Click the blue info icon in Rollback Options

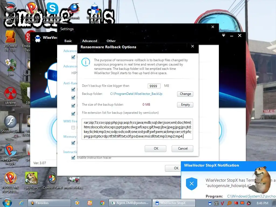click(86, 62)
